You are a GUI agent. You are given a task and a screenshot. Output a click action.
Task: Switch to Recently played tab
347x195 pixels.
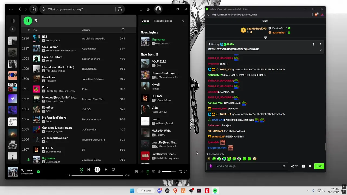pyautogui.click(x=163, y=21)
